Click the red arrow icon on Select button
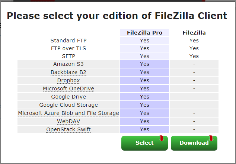 point(162,138)
